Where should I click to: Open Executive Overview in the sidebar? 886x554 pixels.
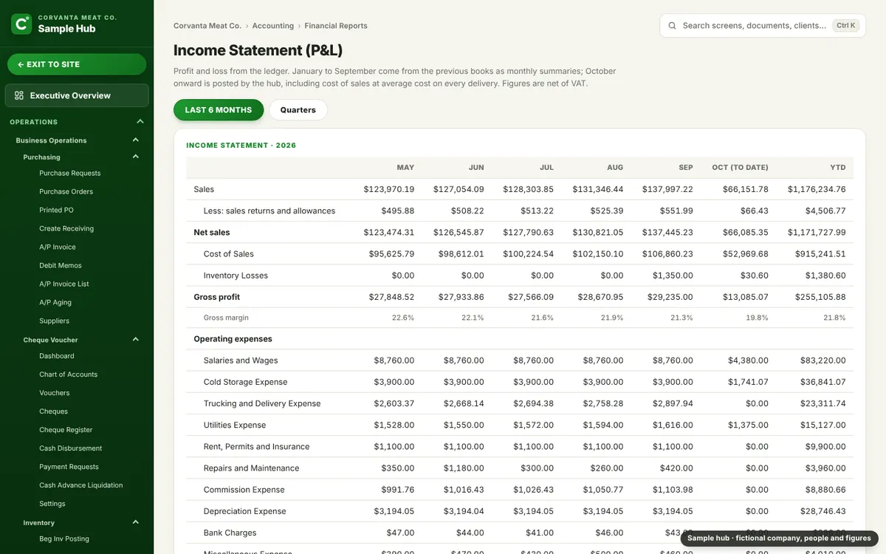[x=77, y=95]
